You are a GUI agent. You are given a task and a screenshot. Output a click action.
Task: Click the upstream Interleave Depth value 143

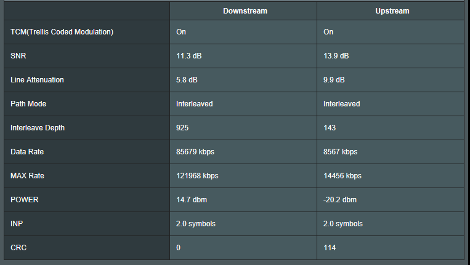[x=330, y=128]
